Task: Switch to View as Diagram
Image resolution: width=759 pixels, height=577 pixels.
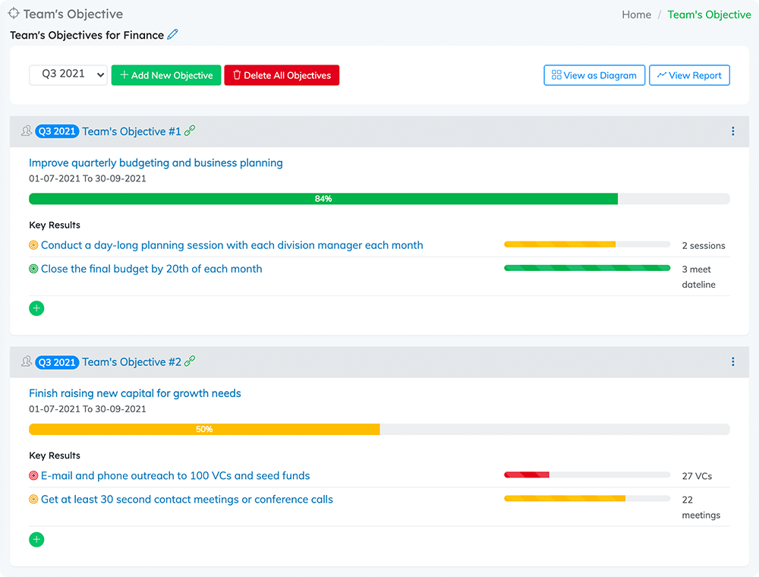Action: [594, 75]
